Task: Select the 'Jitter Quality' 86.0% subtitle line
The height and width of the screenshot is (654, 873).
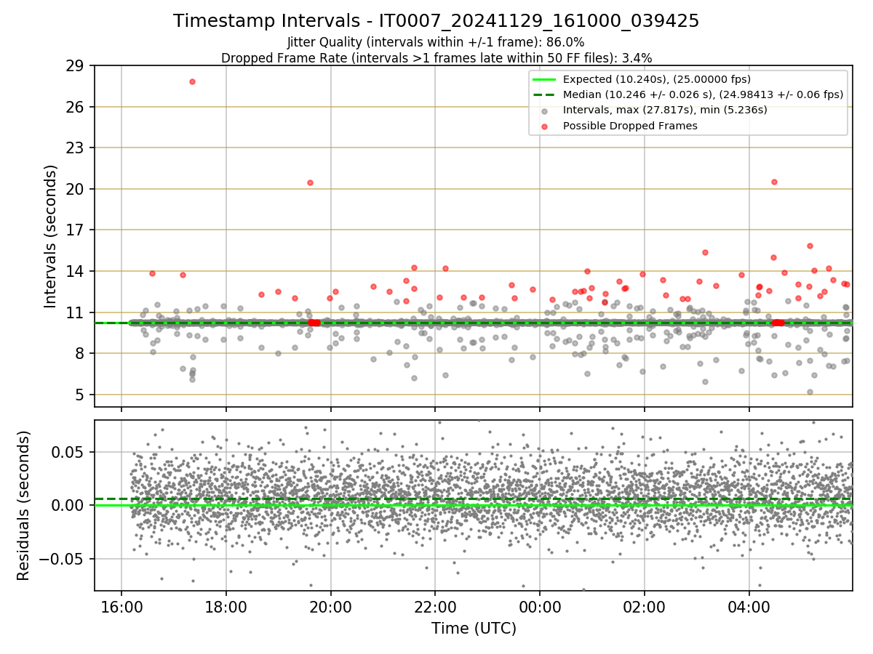Action: 436,42
